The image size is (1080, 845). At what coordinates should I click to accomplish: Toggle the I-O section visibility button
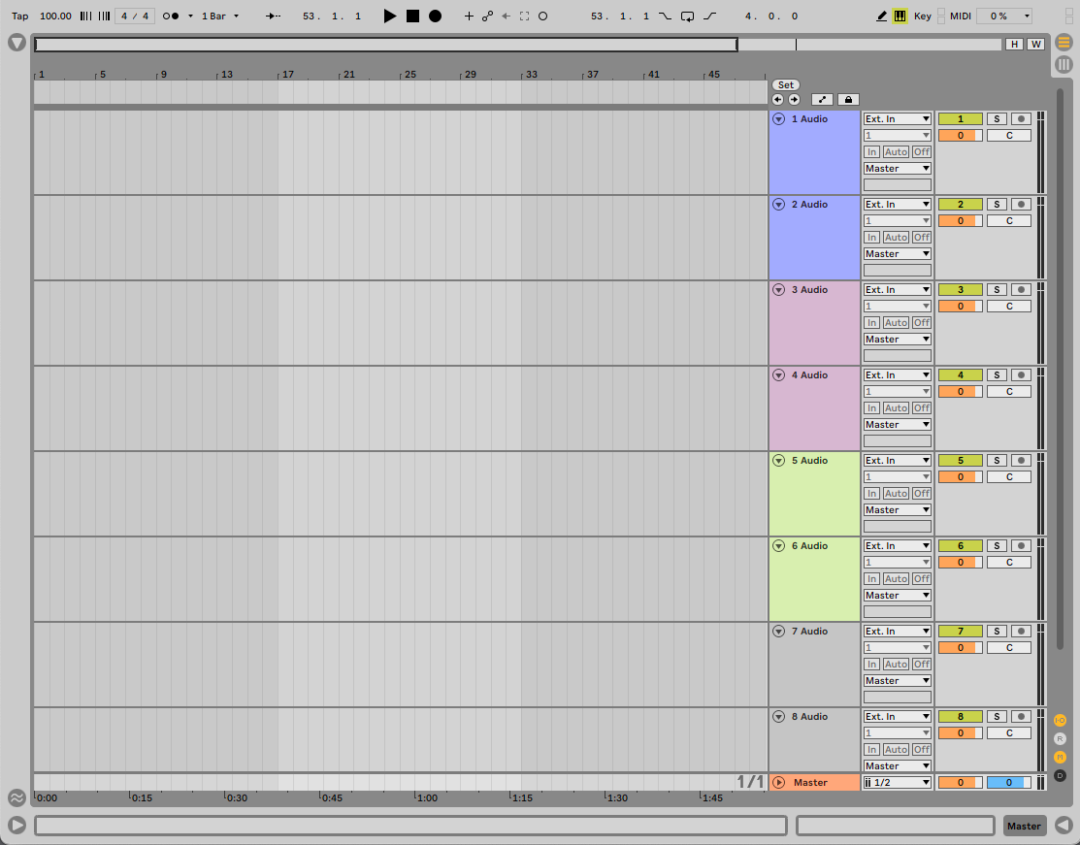(1060, 721)
